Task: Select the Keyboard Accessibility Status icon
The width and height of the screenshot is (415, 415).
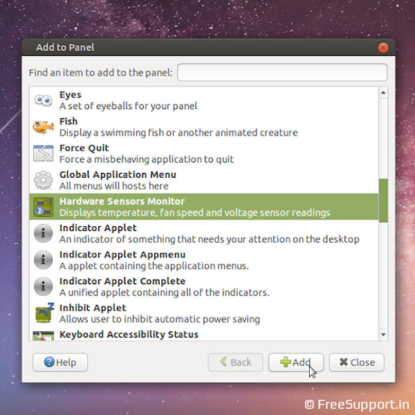Action: click(x=43, y=335)
